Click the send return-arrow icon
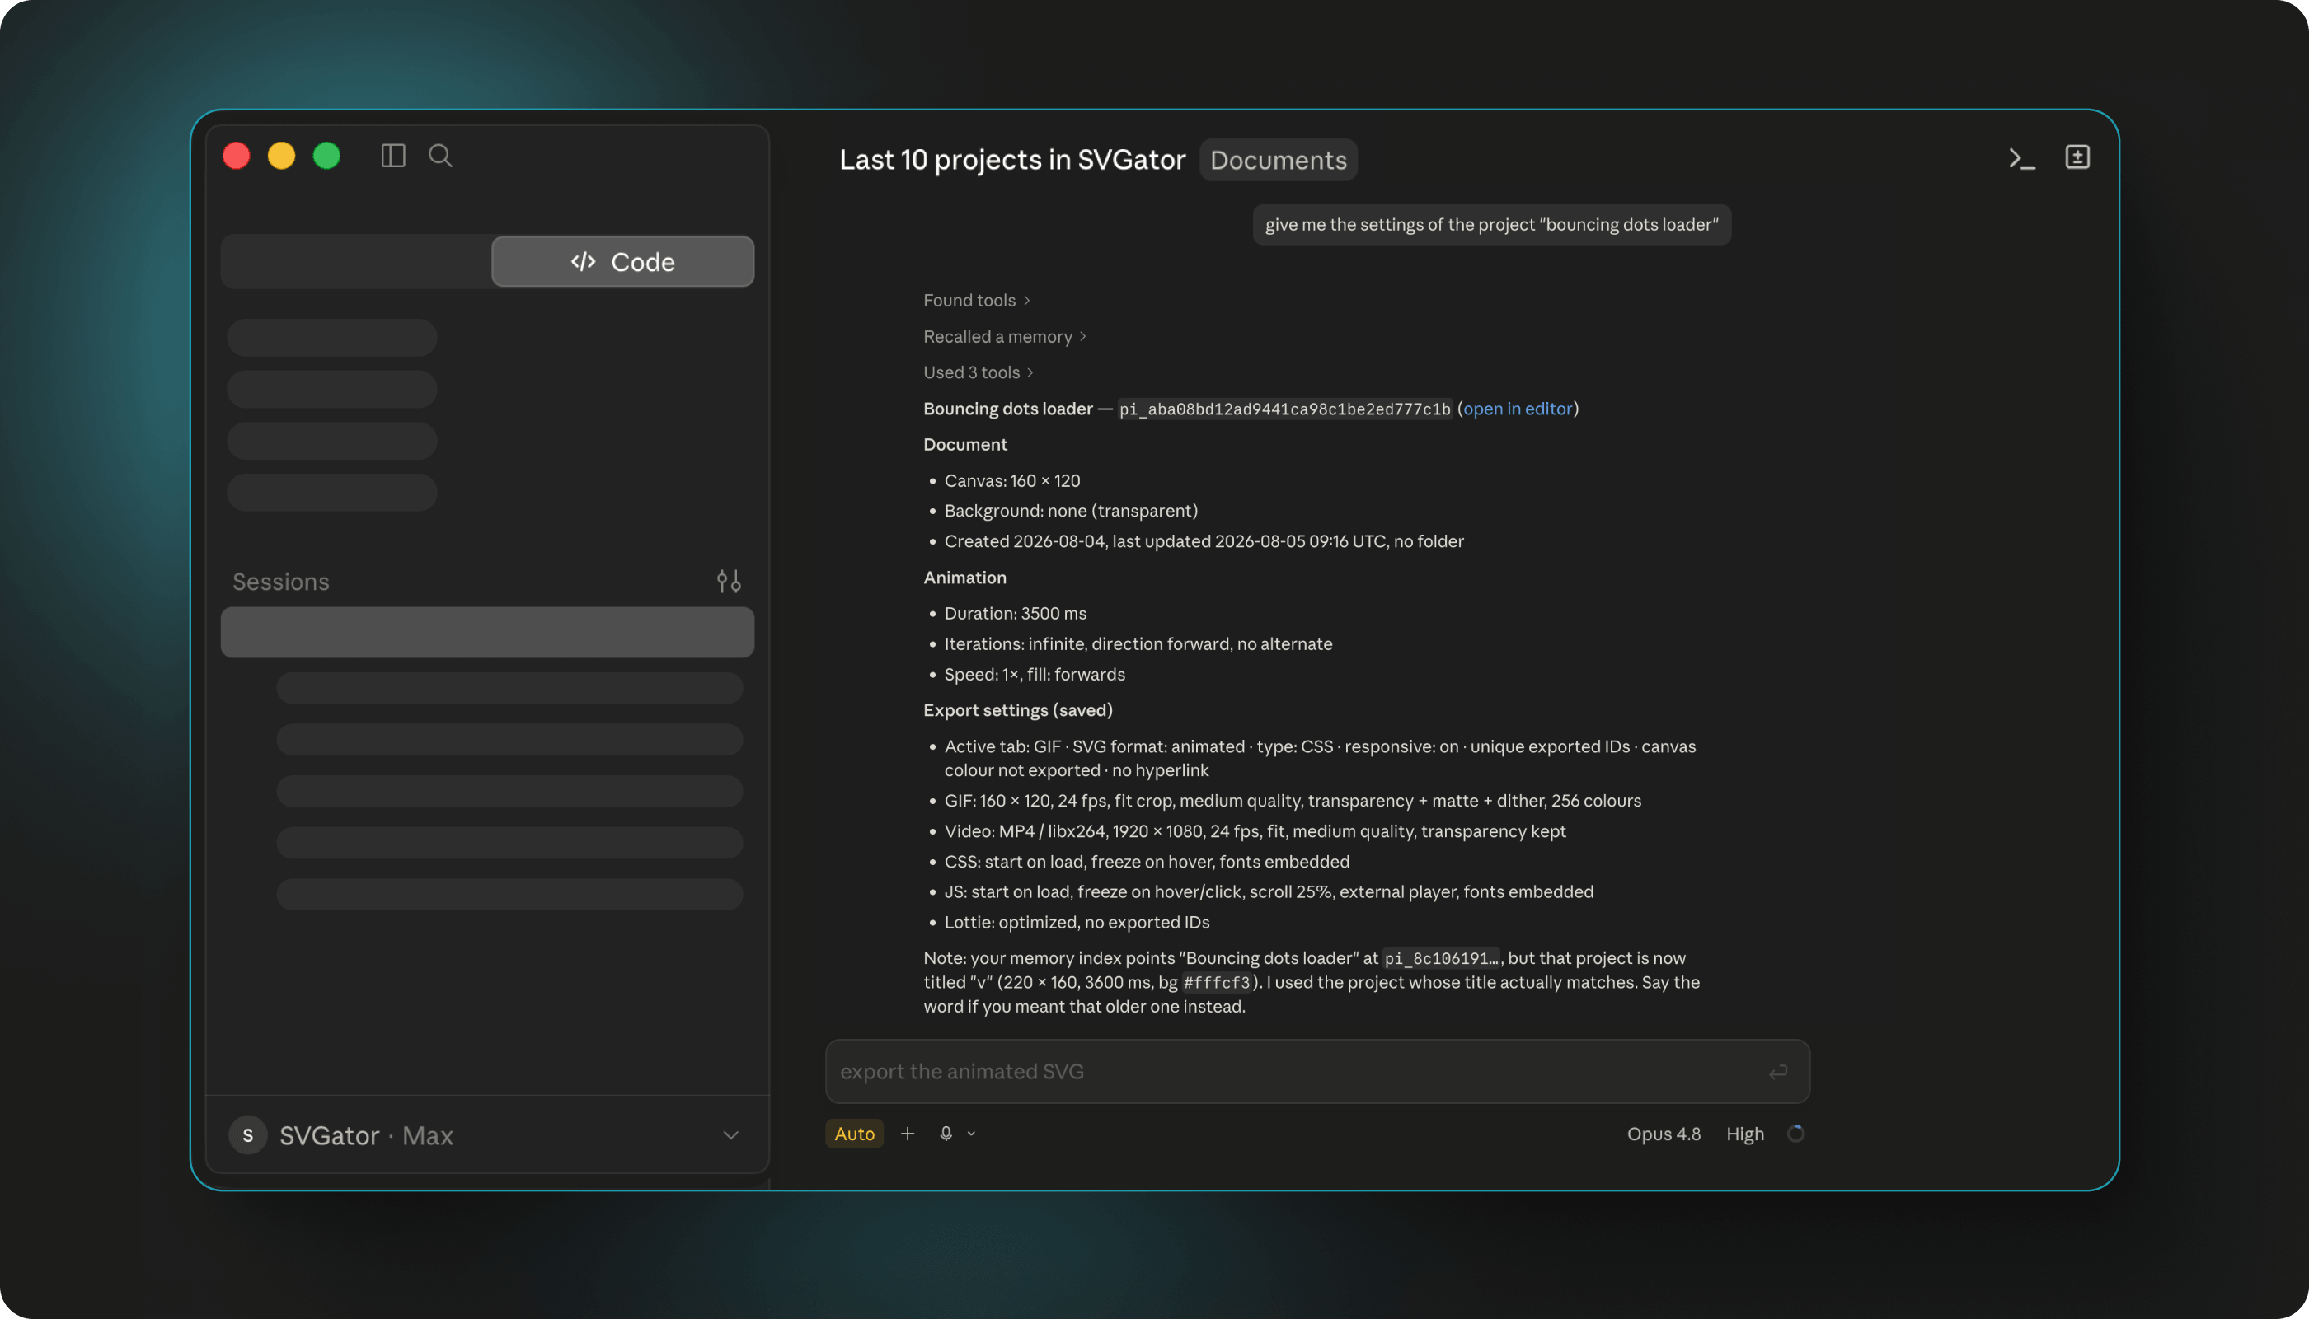The height and width of the screenshot is (1319, 2309). pos(1778,1072)
